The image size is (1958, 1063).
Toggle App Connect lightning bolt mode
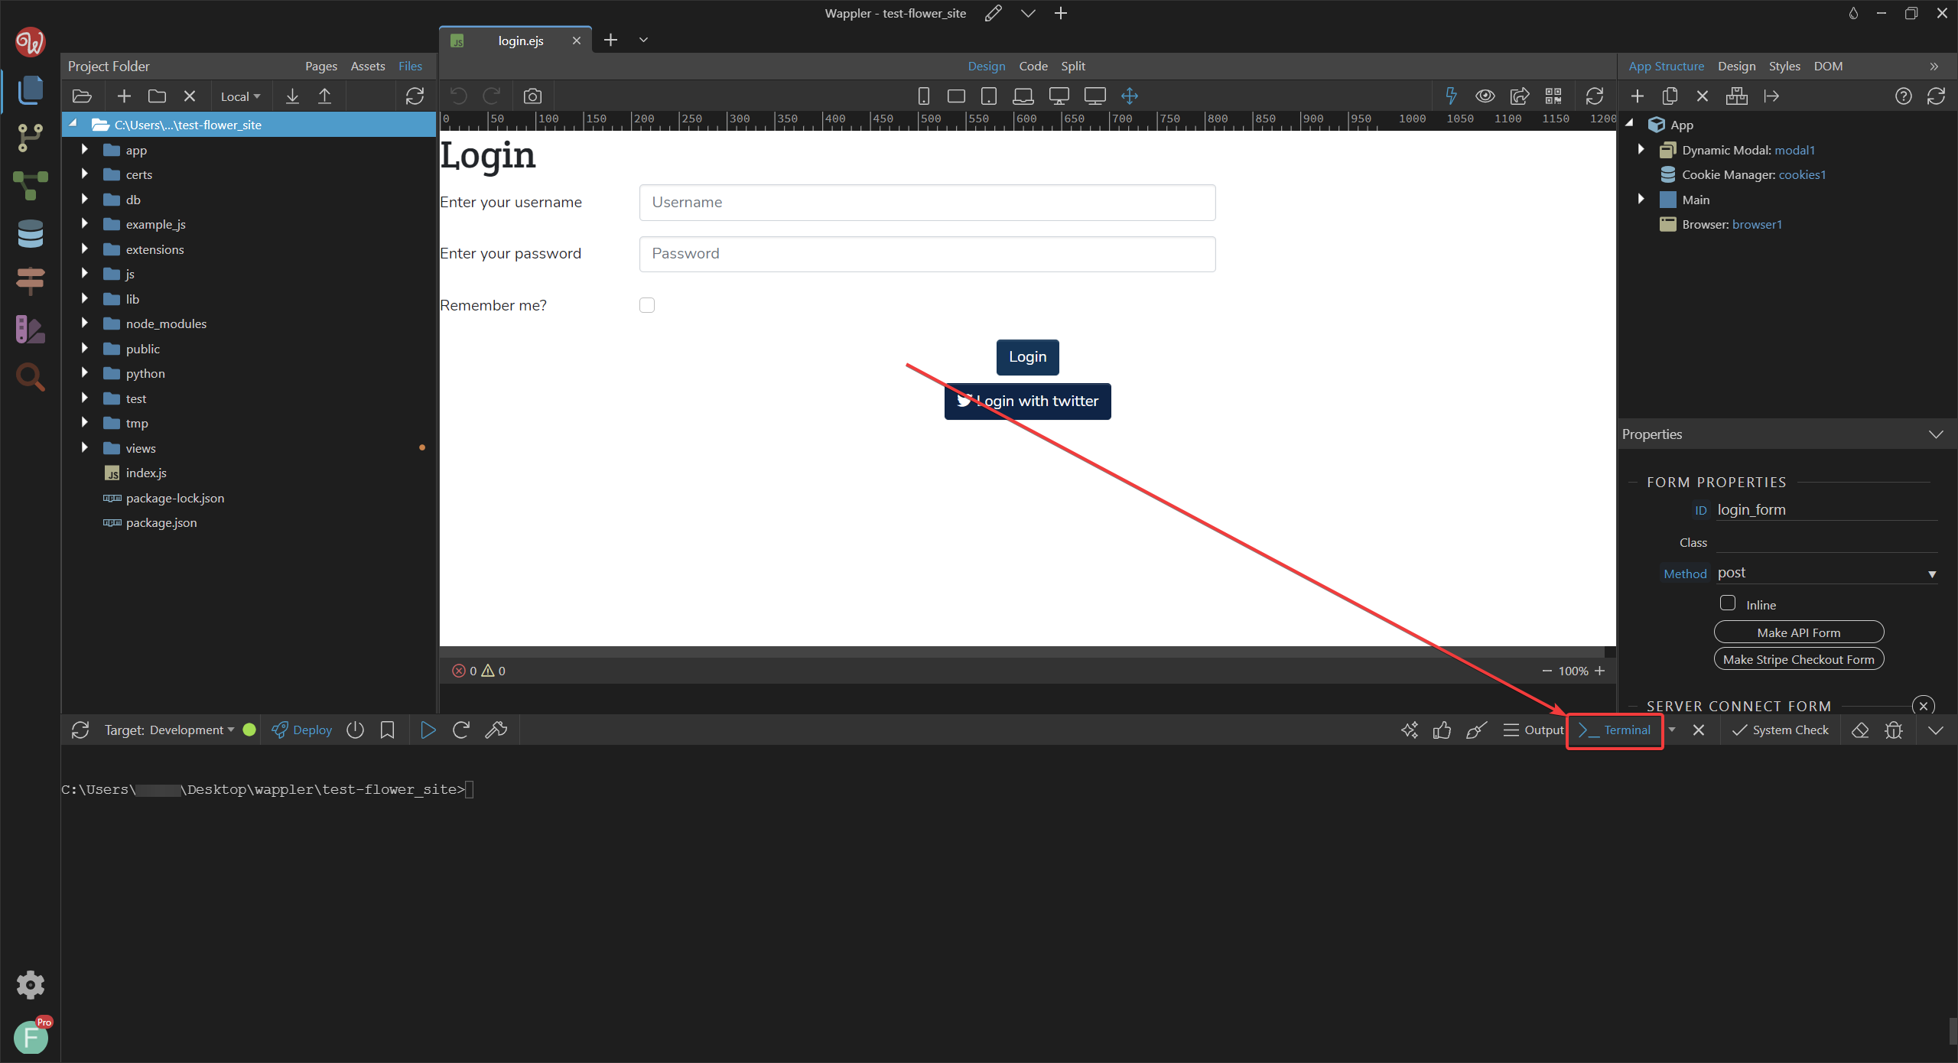pos(1450,96)
